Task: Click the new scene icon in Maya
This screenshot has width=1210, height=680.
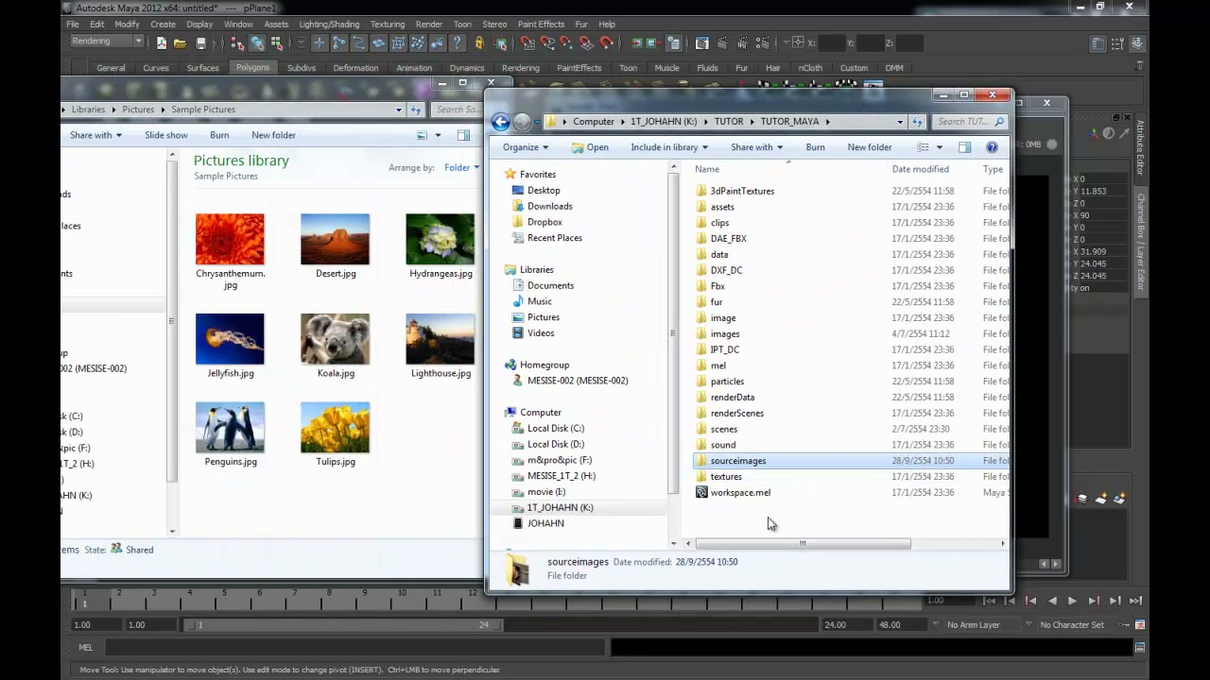Action: [162, 43]
